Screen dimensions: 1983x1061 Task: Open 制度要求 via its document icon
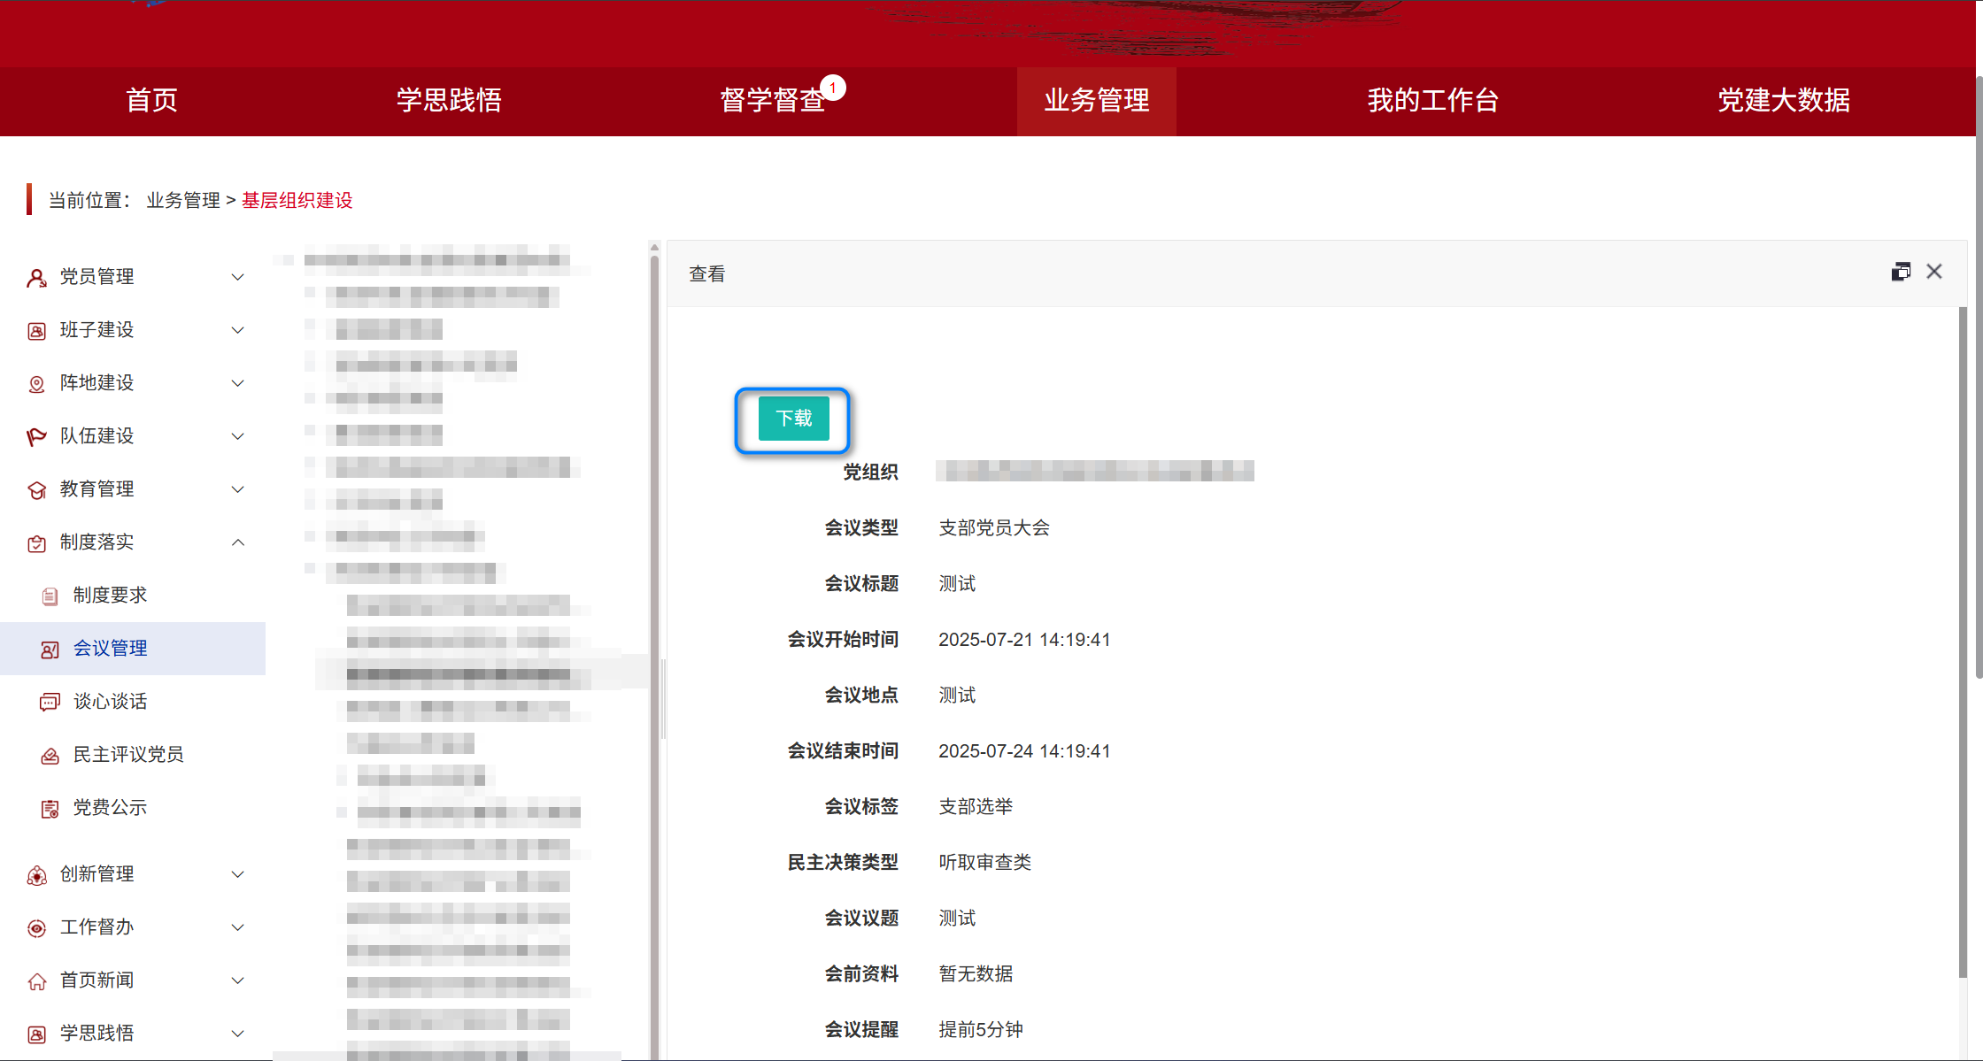pyautogui.click(x=50, y=595)
